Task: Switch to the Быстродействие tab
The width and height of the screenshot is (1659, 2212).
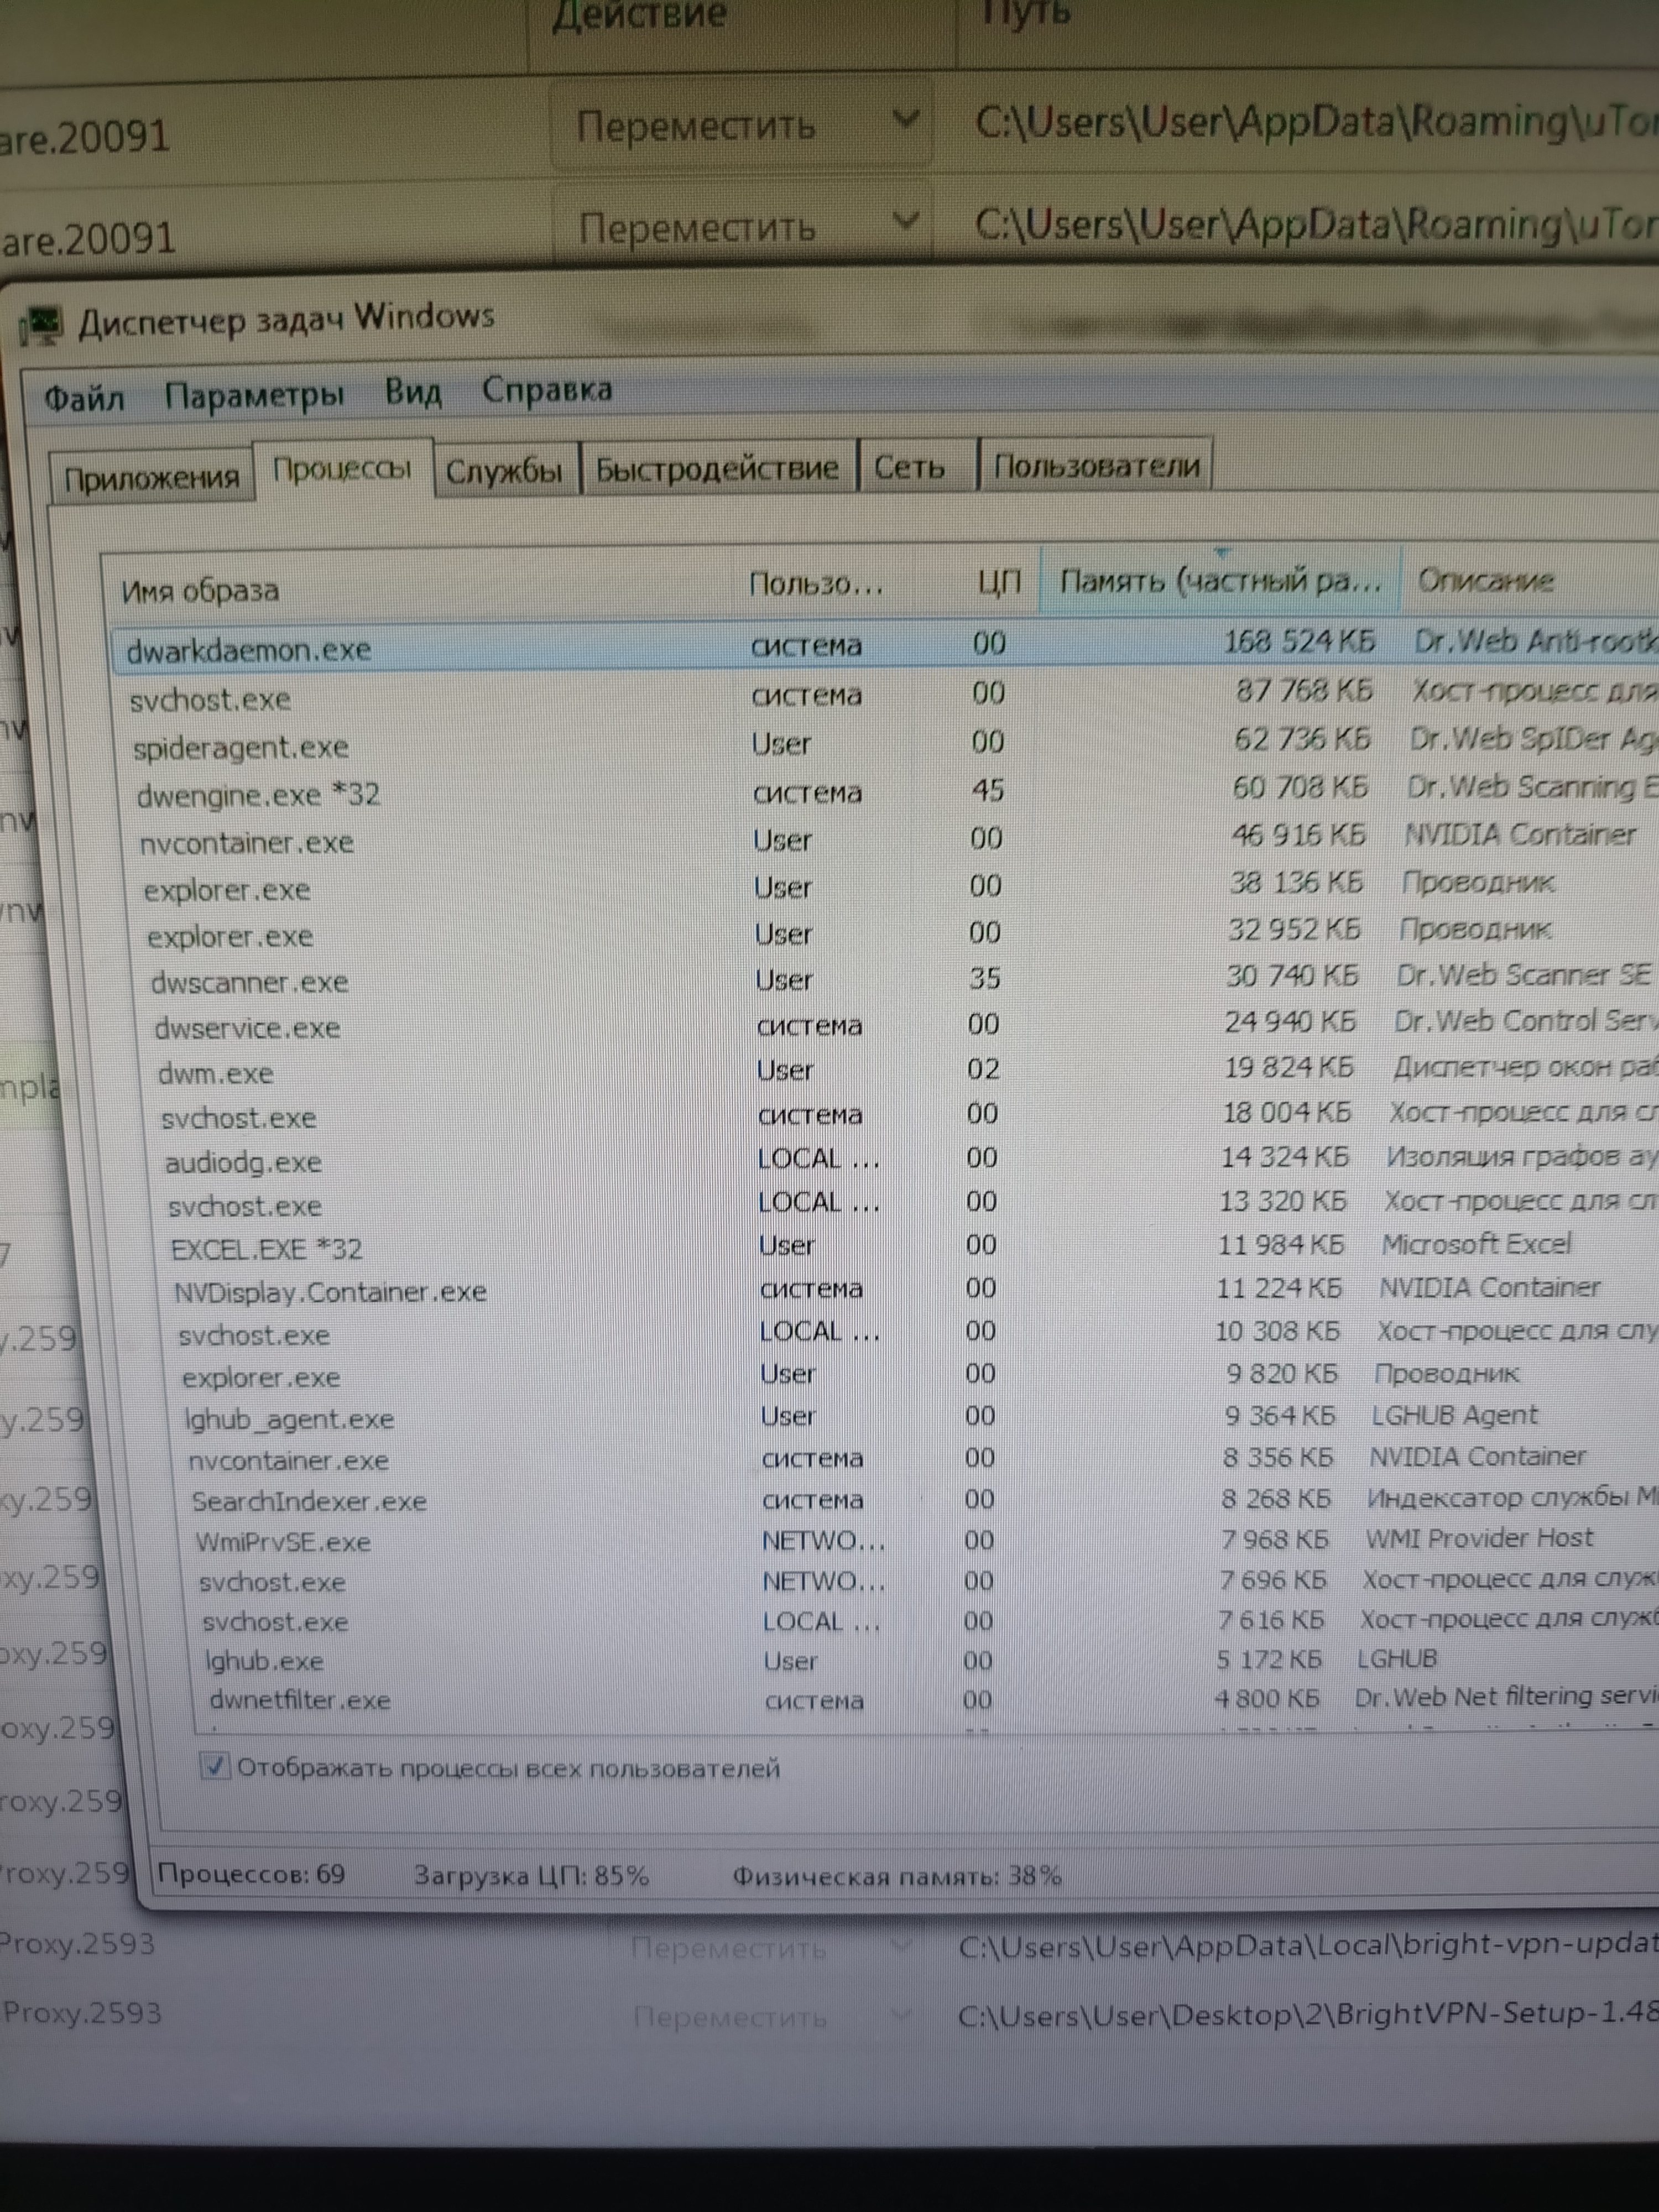Action: click(x=717, y=468)
